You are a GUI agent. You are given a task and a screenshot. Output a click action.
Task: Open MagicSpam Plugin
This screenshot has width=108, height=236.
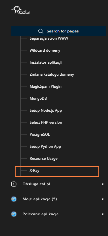coord(46,86)
